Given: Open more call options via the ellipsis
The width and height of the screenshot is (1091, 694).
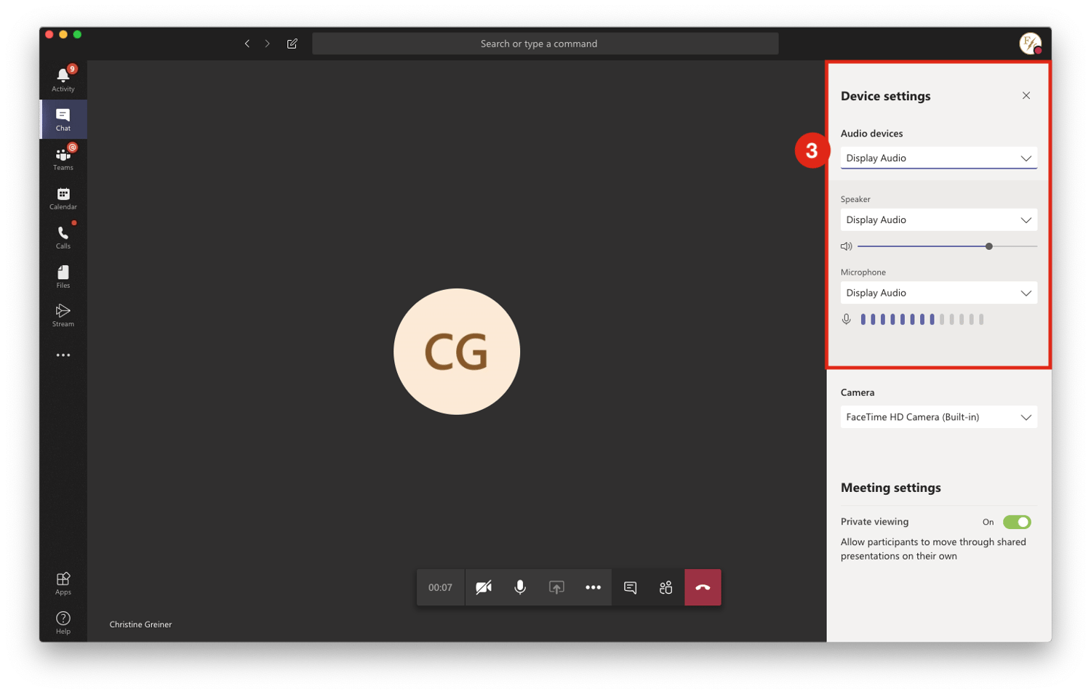Looking at the screenshot, I should 593,587.
